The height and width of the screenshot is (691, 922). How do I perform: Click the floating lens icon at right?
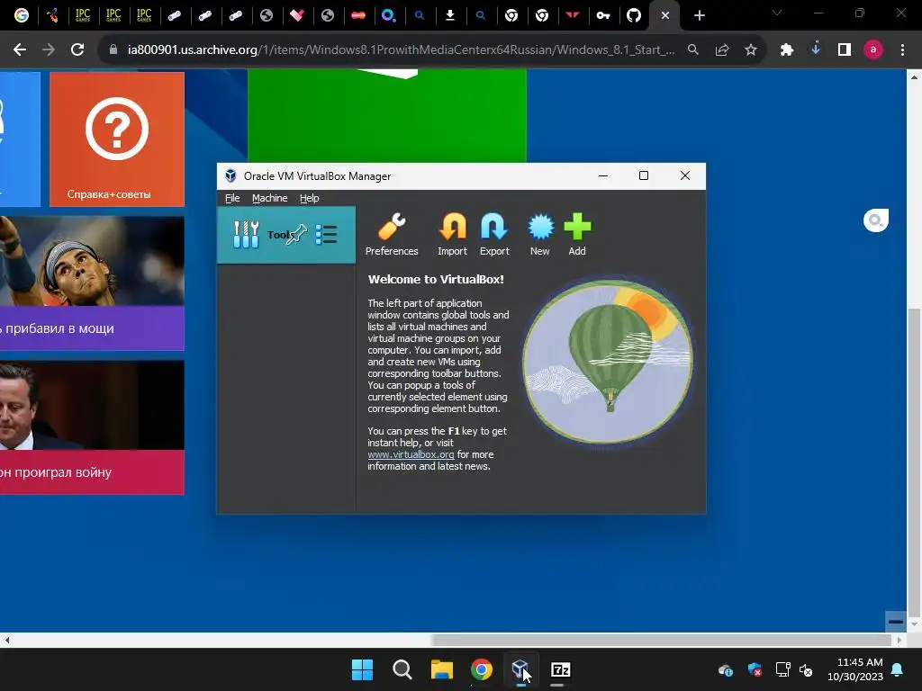[x=875, y=220]
